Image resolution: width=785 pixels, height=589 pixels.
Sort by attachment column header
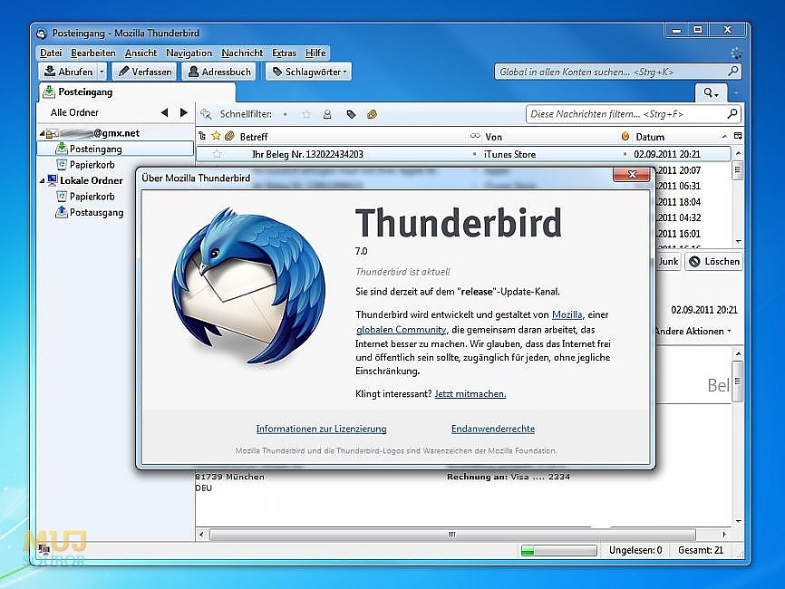click(230, 136)
